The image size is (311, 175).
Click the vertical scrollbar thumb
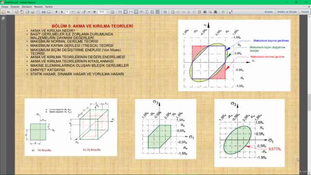tap(309, 102)
